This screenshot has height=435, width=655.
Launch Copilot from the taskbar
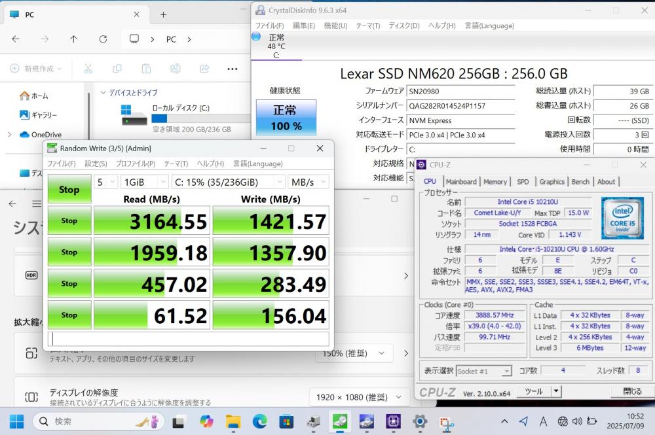206,422
